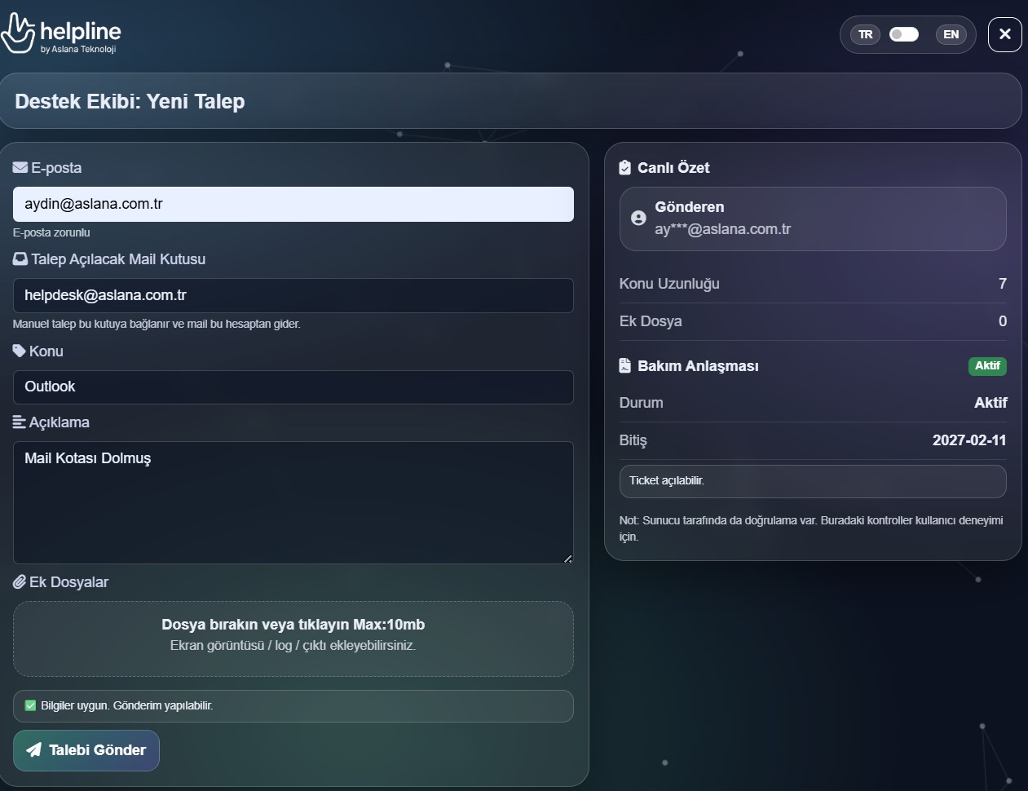Click the lines icon beside Açıklama
The width and height of the screenshot is (1028, 791).
point(20,422)
